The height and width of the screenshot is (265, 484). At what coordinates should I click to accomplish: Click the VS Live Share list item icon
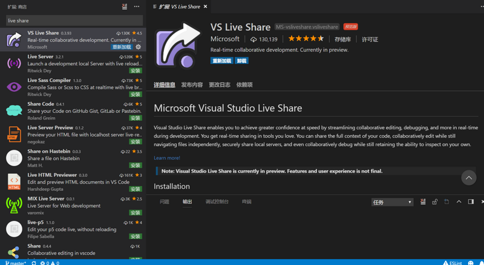tap(14, 40)
